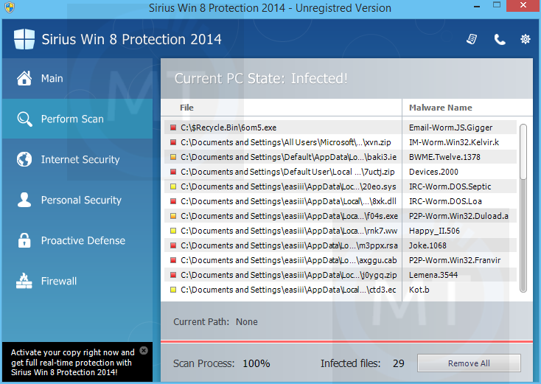Open Internet Security section
The image size is (541, 384).
coord(77,159)
